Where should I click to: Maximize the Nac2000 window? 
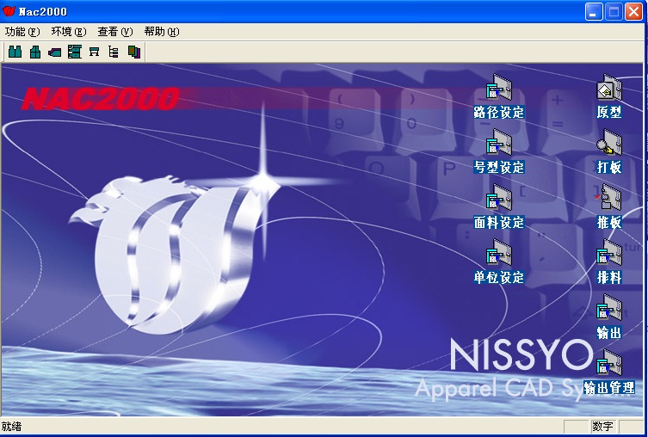614,11
